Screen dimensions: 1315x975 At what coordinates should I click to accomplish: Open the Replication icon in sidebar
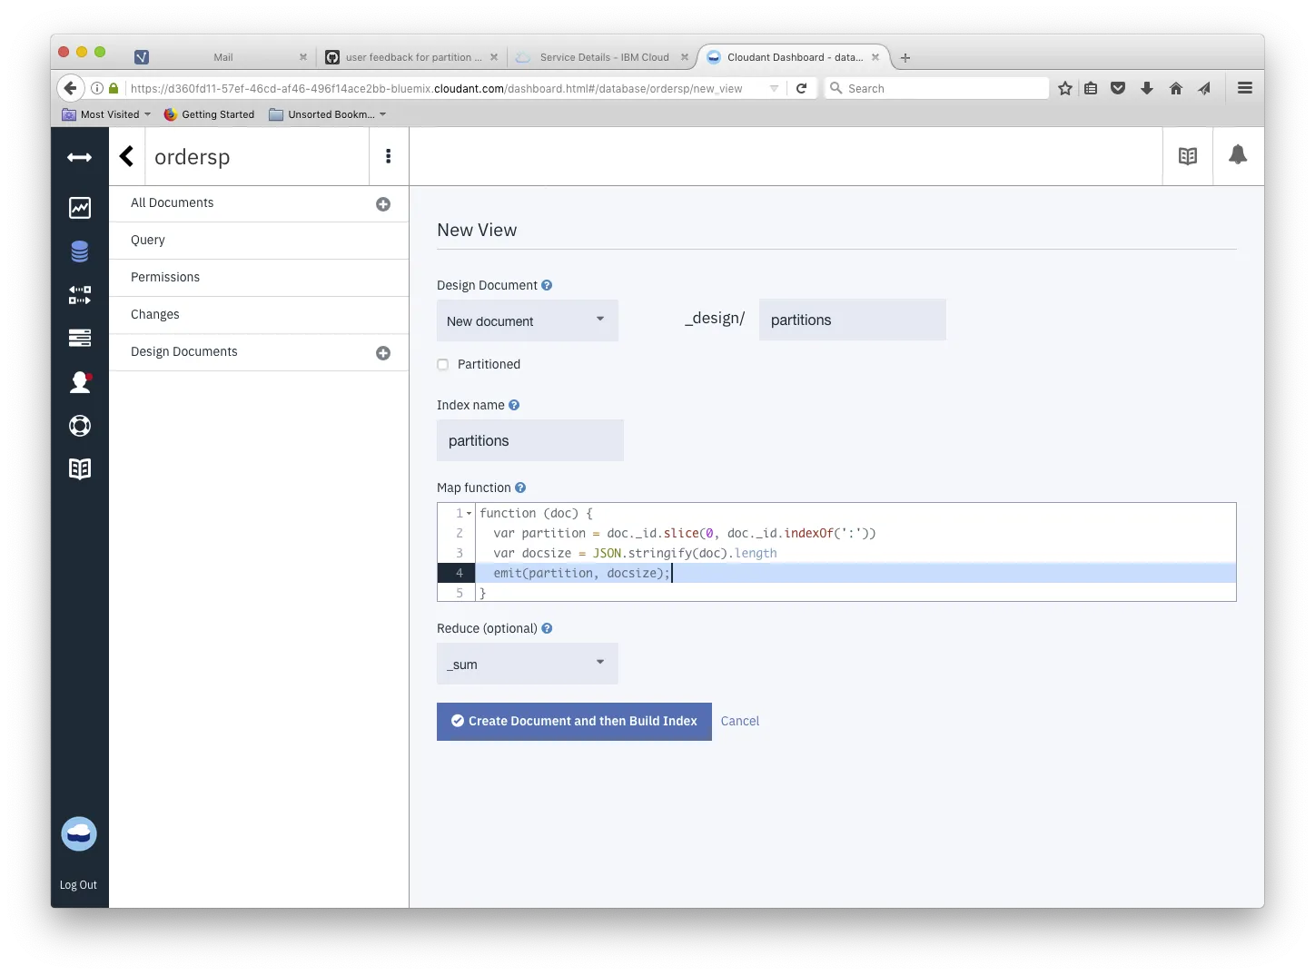[80, 295]
